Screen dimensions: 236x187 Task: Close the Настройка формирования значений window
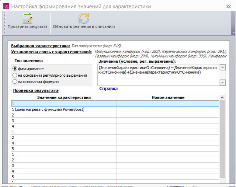228,6
